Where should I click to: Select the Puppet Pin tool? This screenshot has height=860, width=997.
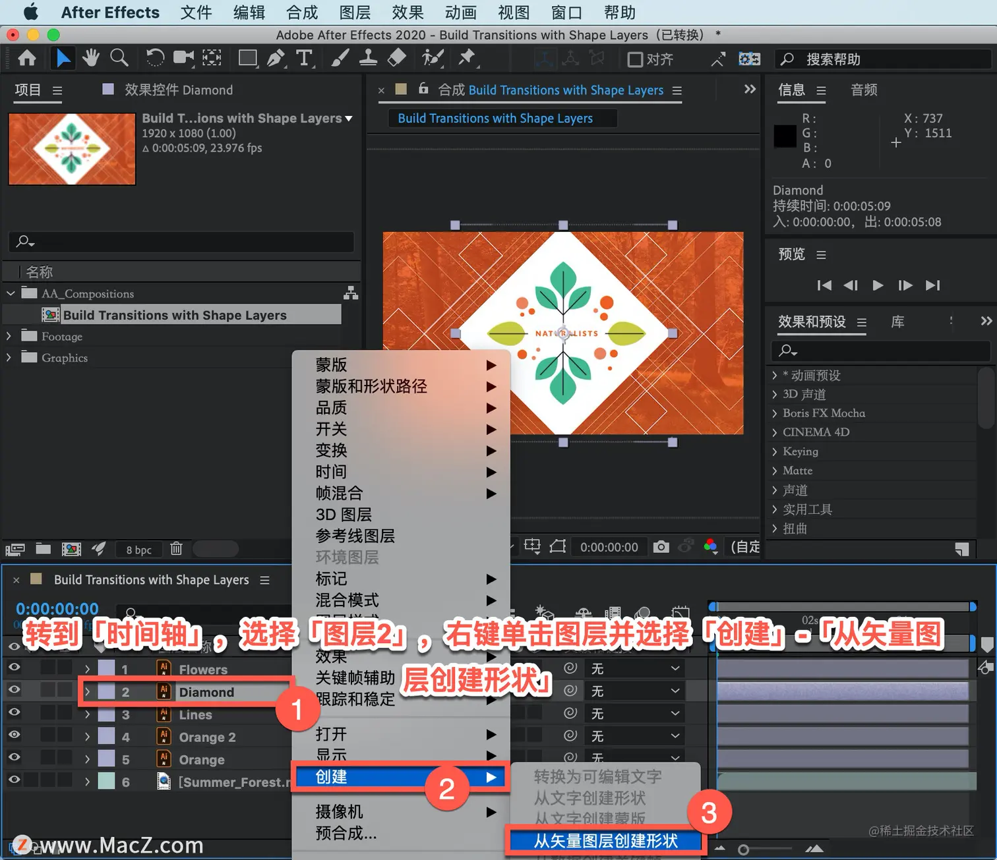(468, 59)
